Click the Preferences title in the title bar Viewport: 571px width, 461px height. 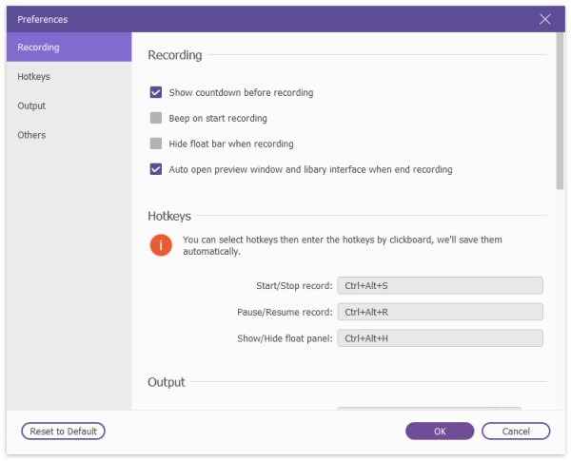43,19
